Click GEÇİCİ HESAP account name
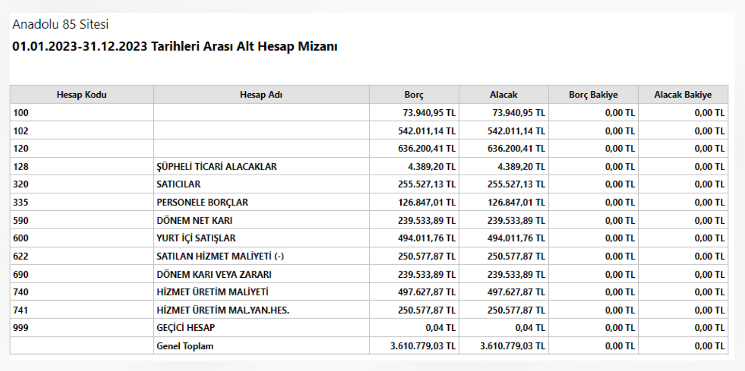 click(186, 328)
